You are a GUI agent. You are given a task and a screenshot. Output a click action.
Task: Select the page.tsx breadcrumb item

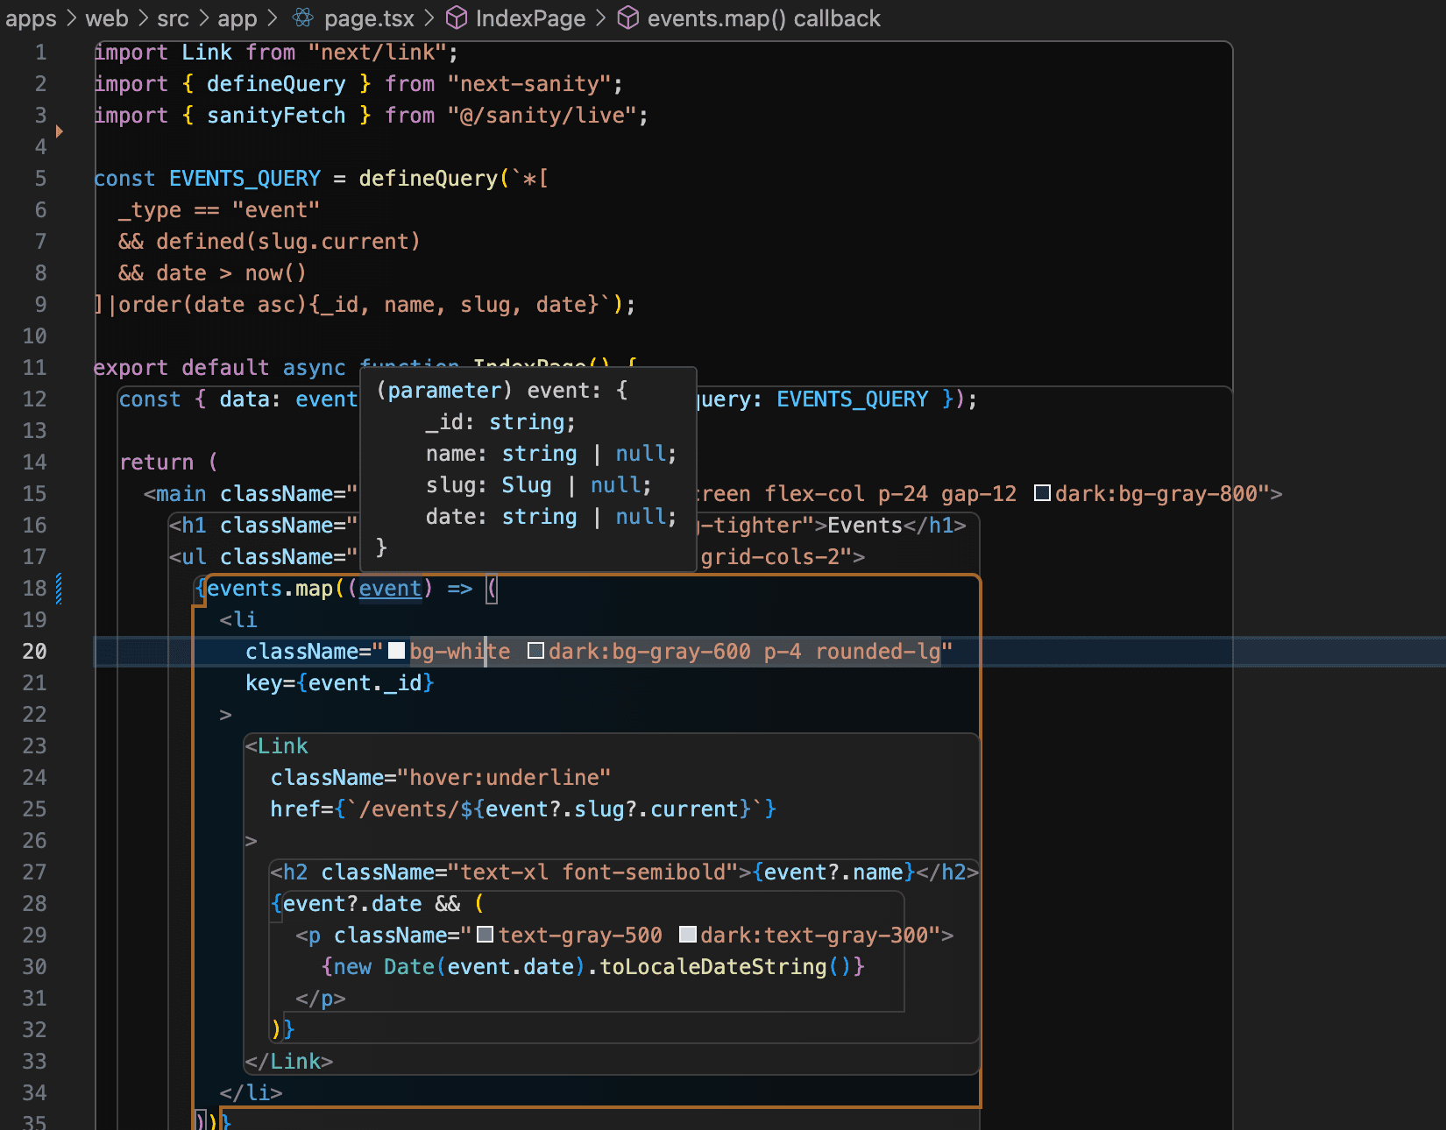[x=368, y=18]
